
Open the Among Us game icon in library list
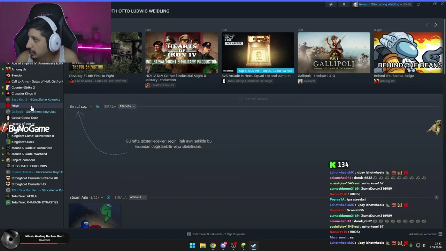(x=8, y=69)
